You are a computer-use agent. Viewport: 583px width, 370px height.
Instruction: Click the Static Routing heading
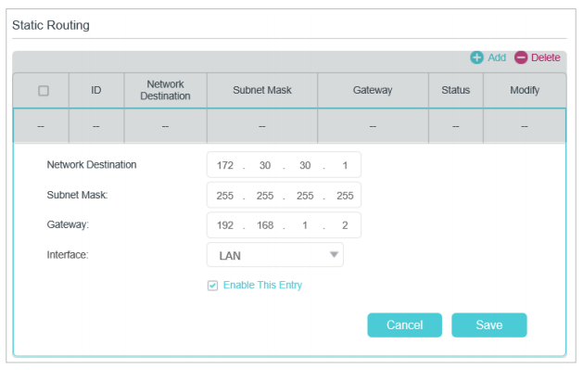coord(51,25)
